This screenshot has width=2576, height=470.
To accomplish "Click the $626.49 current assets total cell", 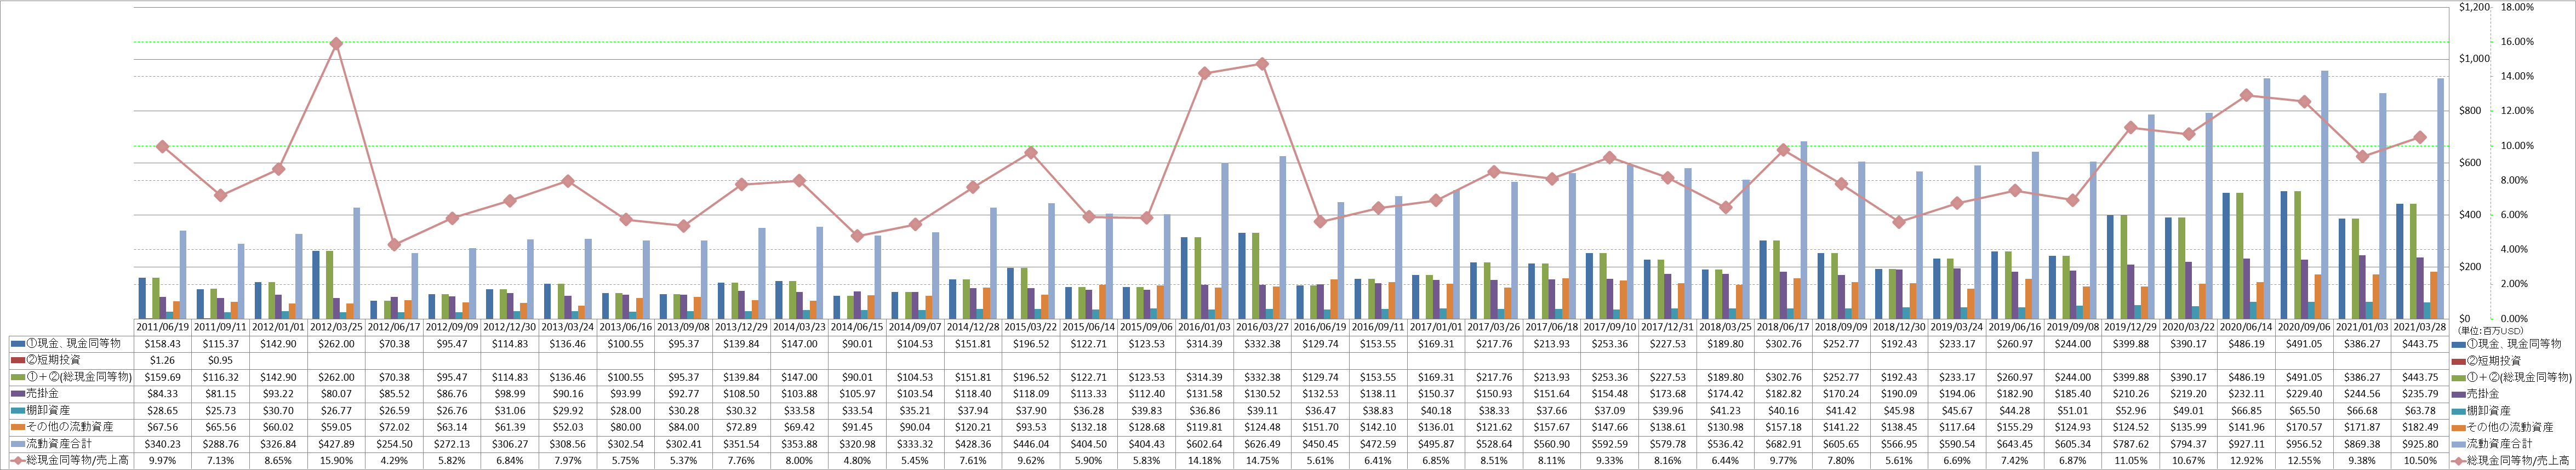I will pos(1263,443).
